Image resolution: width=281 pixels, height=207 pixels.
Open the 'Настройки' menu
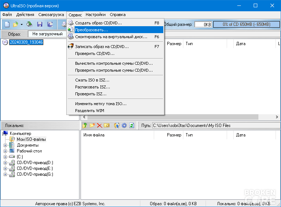point(95,15)
